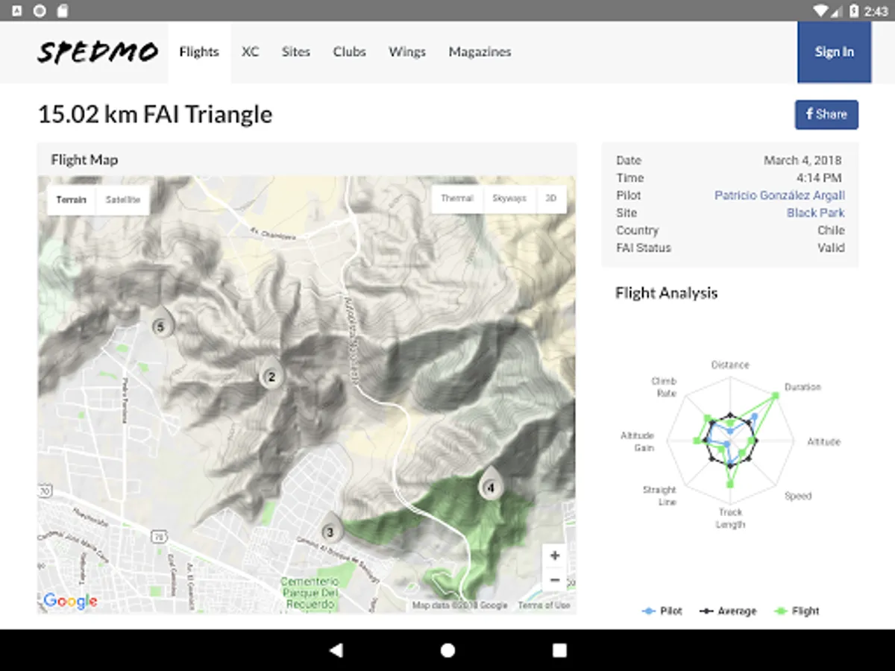Screen dimensions: 895x671
Task: Open the Magazines tab
Action: tap(480, 52)
